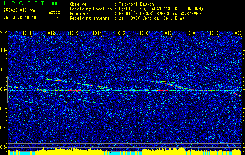Click the 0.8 frequency axis label
245x155 pixels.
pos(3,108)
